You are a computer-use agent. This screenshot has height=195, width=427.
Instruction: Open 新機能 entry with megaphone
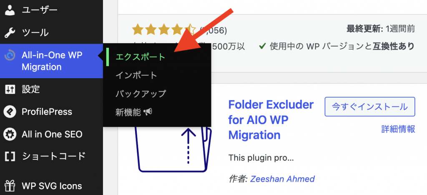(134, 111)
